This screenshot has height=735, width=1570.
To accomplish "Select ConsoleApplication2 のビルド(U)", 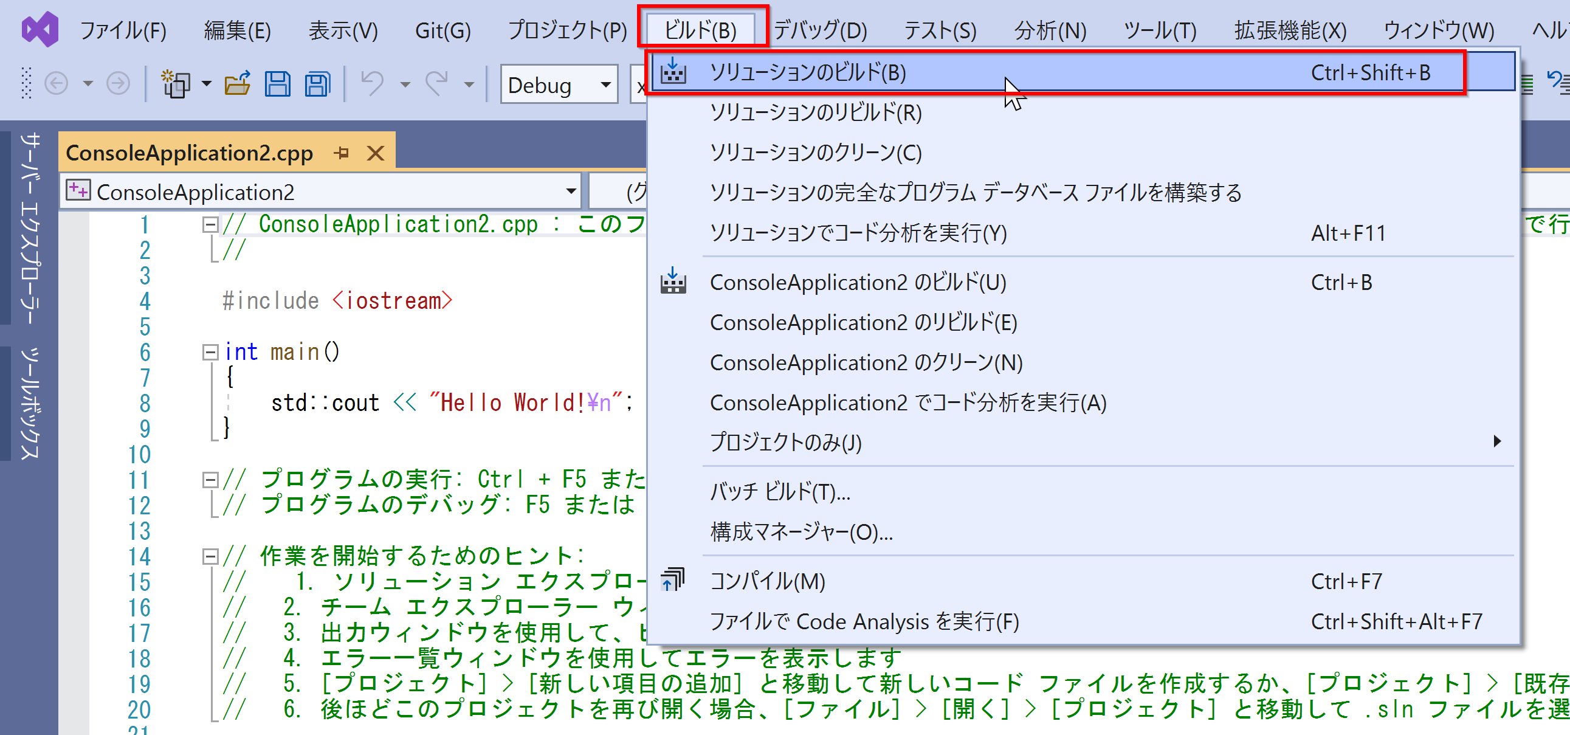I will tap(1083, 282).
